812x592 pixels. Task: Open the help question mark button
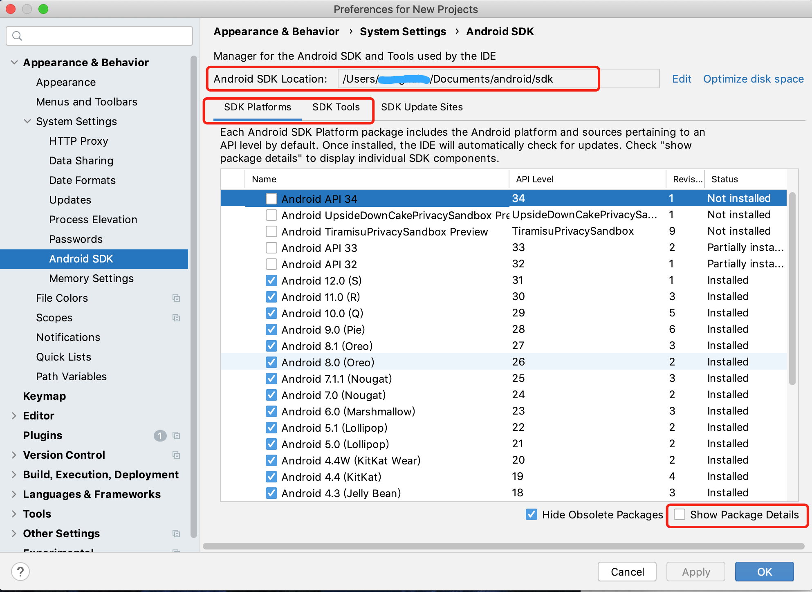point(20,571)
